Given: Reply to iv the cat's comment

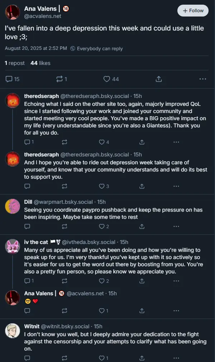Looking at the screenshot, I should (x=27, y=281).
